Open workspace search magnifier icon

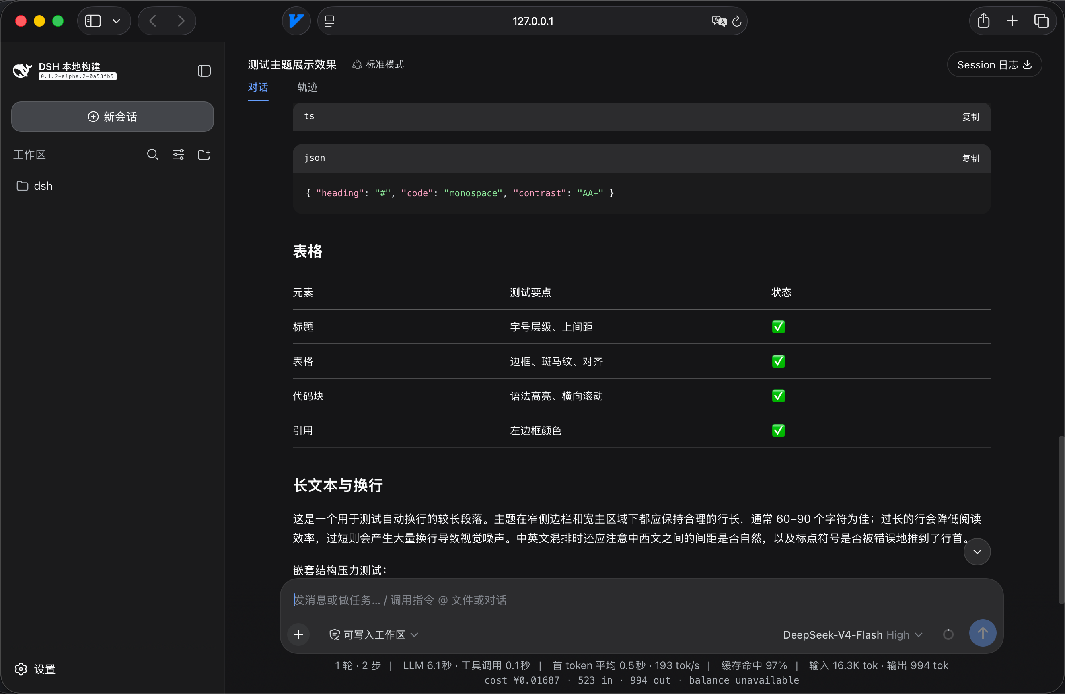(152, 155)
